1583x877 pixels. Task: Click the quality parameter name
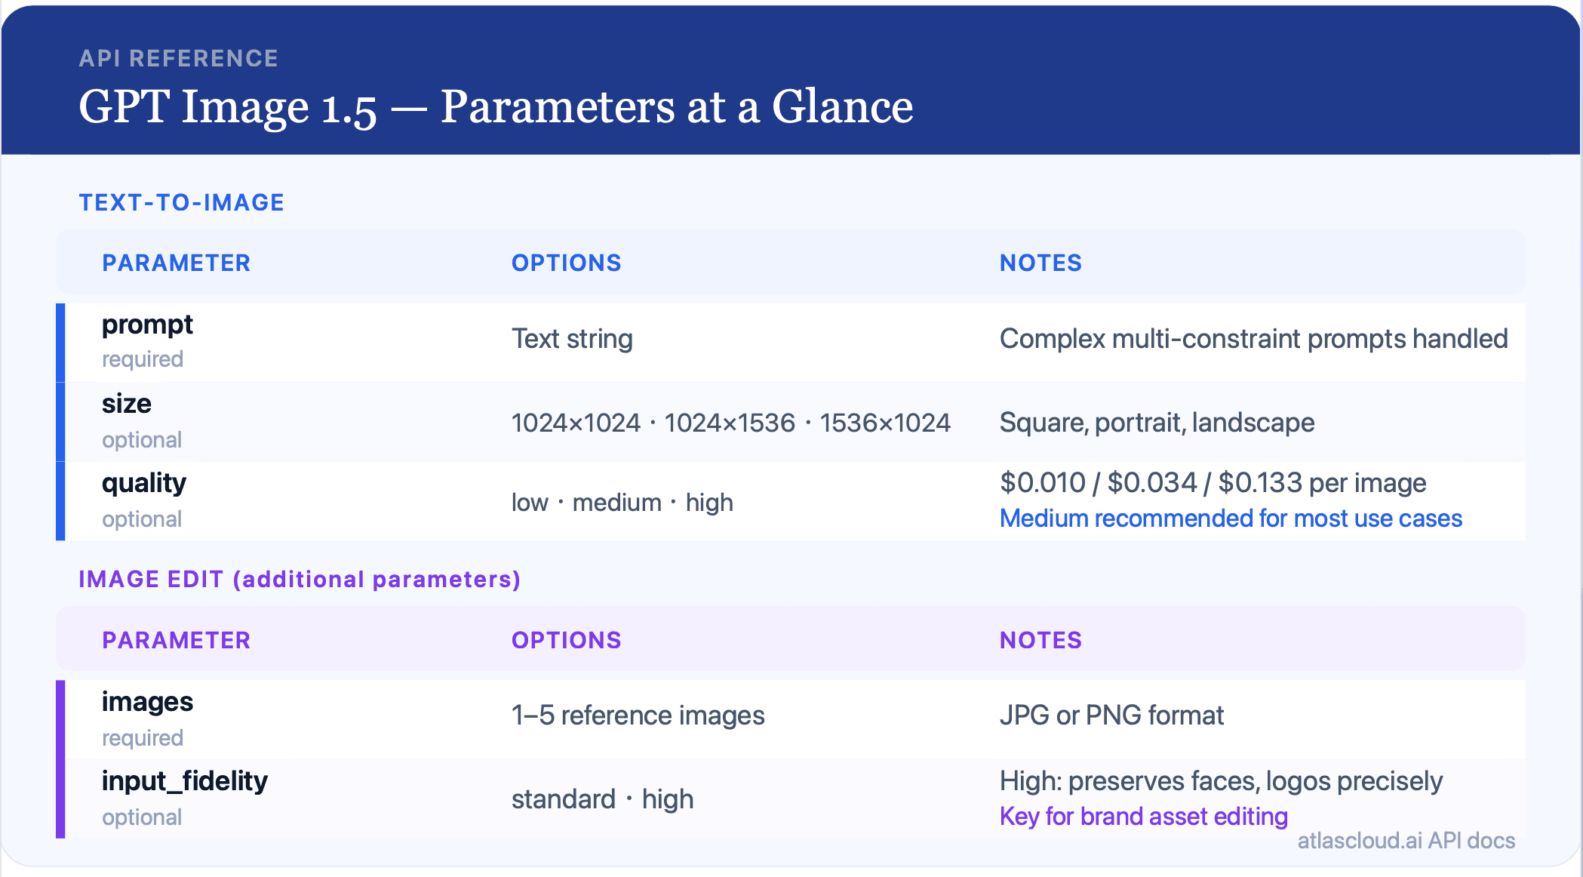[x=144, y=483]
